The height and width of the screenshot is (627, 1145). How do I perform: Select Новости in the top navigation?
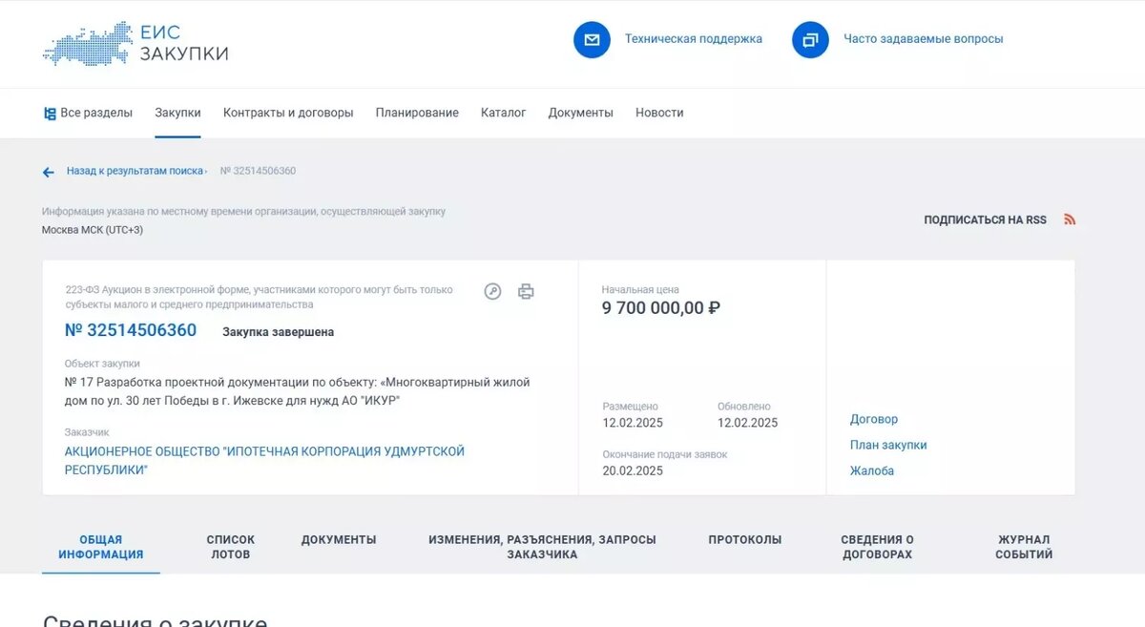(658, 112)
